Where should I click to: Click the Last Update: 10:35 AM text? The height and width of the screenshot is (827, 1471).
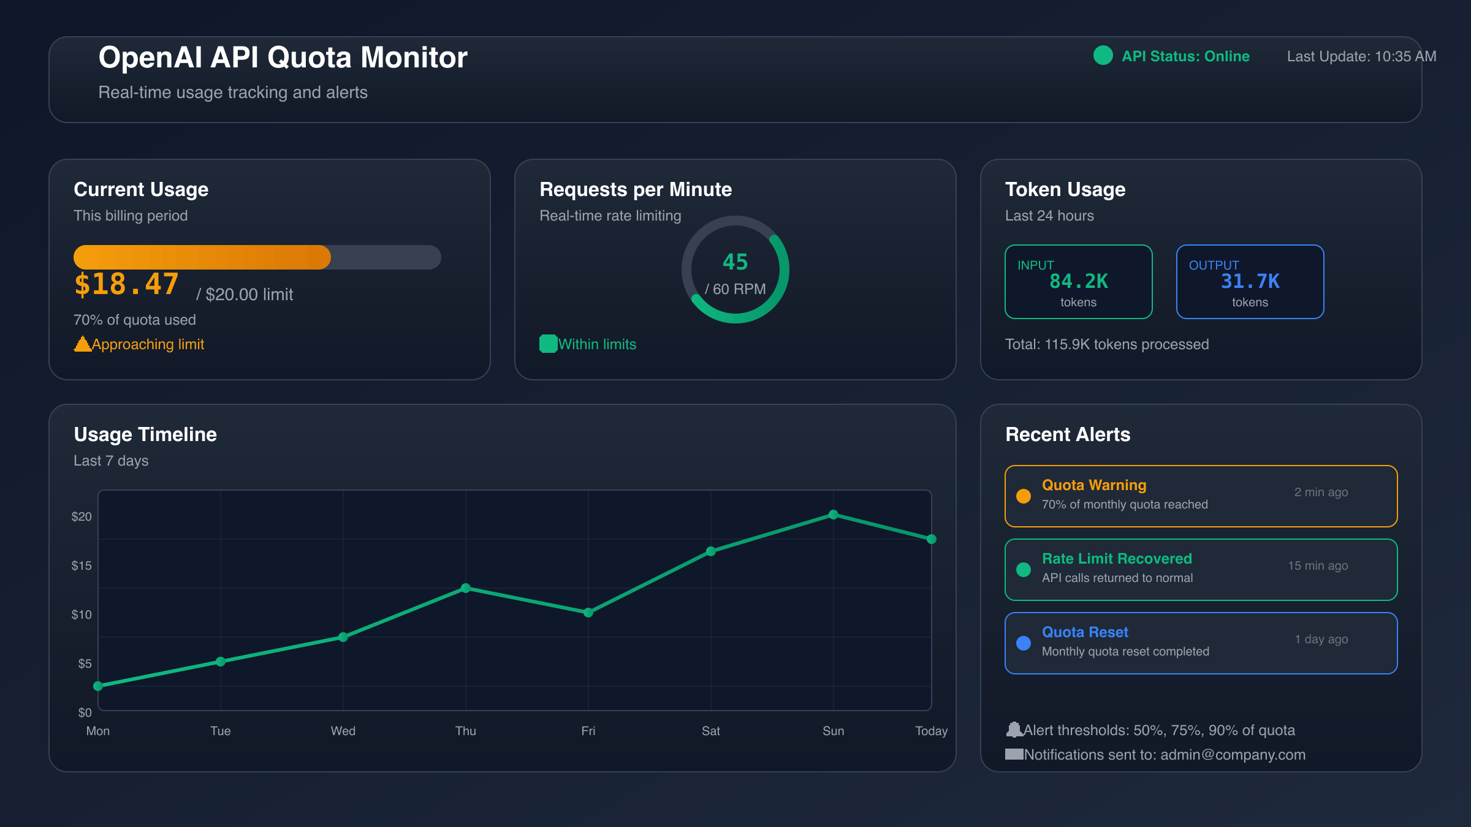(1361, 56)
